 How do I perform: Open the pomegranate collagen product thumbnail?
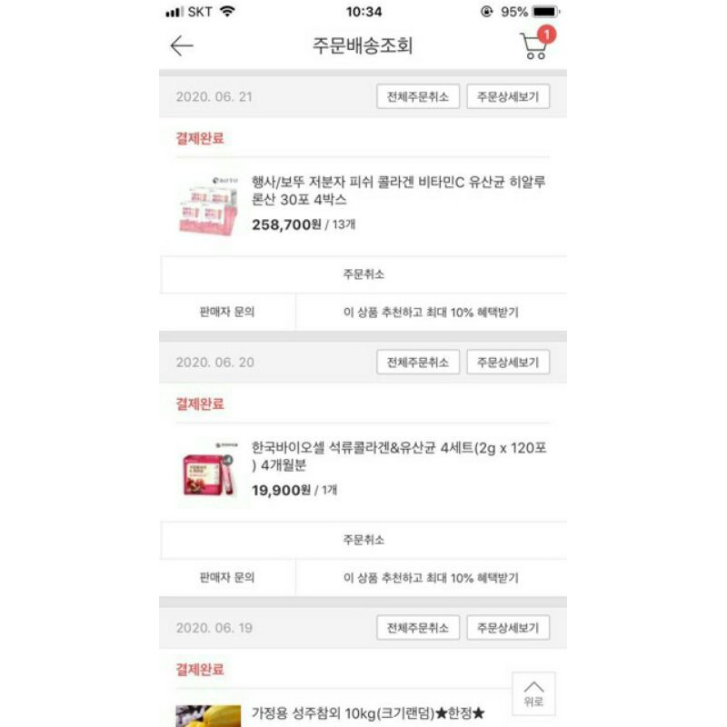[x=208, y=471]
